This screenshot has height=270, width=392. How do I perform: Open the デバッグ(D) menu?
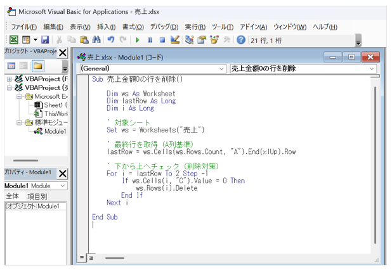coord(164,27)
